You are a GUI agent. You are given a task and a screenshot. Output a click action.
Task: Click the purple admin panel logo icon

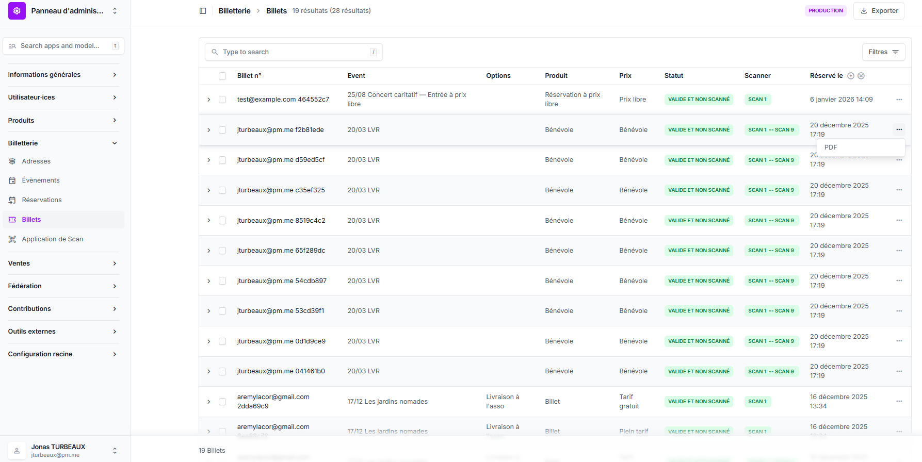[x=17, y=11]
